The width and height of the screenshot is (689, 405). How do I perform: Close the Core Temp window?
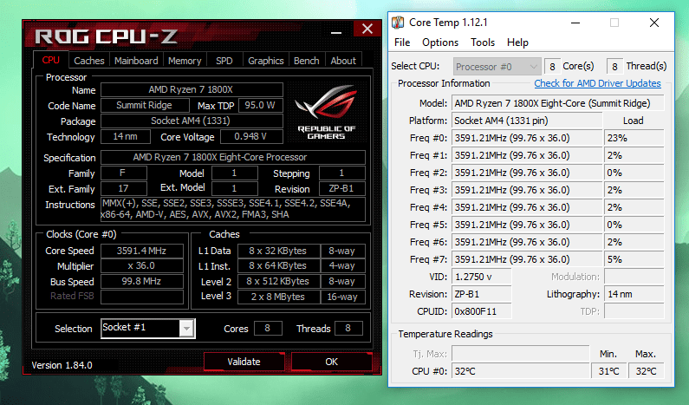point(654,23)
